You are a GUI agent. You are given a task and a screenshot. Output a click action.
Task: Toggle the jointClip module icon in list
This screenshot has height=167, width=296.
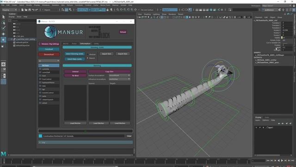(40, 69)
